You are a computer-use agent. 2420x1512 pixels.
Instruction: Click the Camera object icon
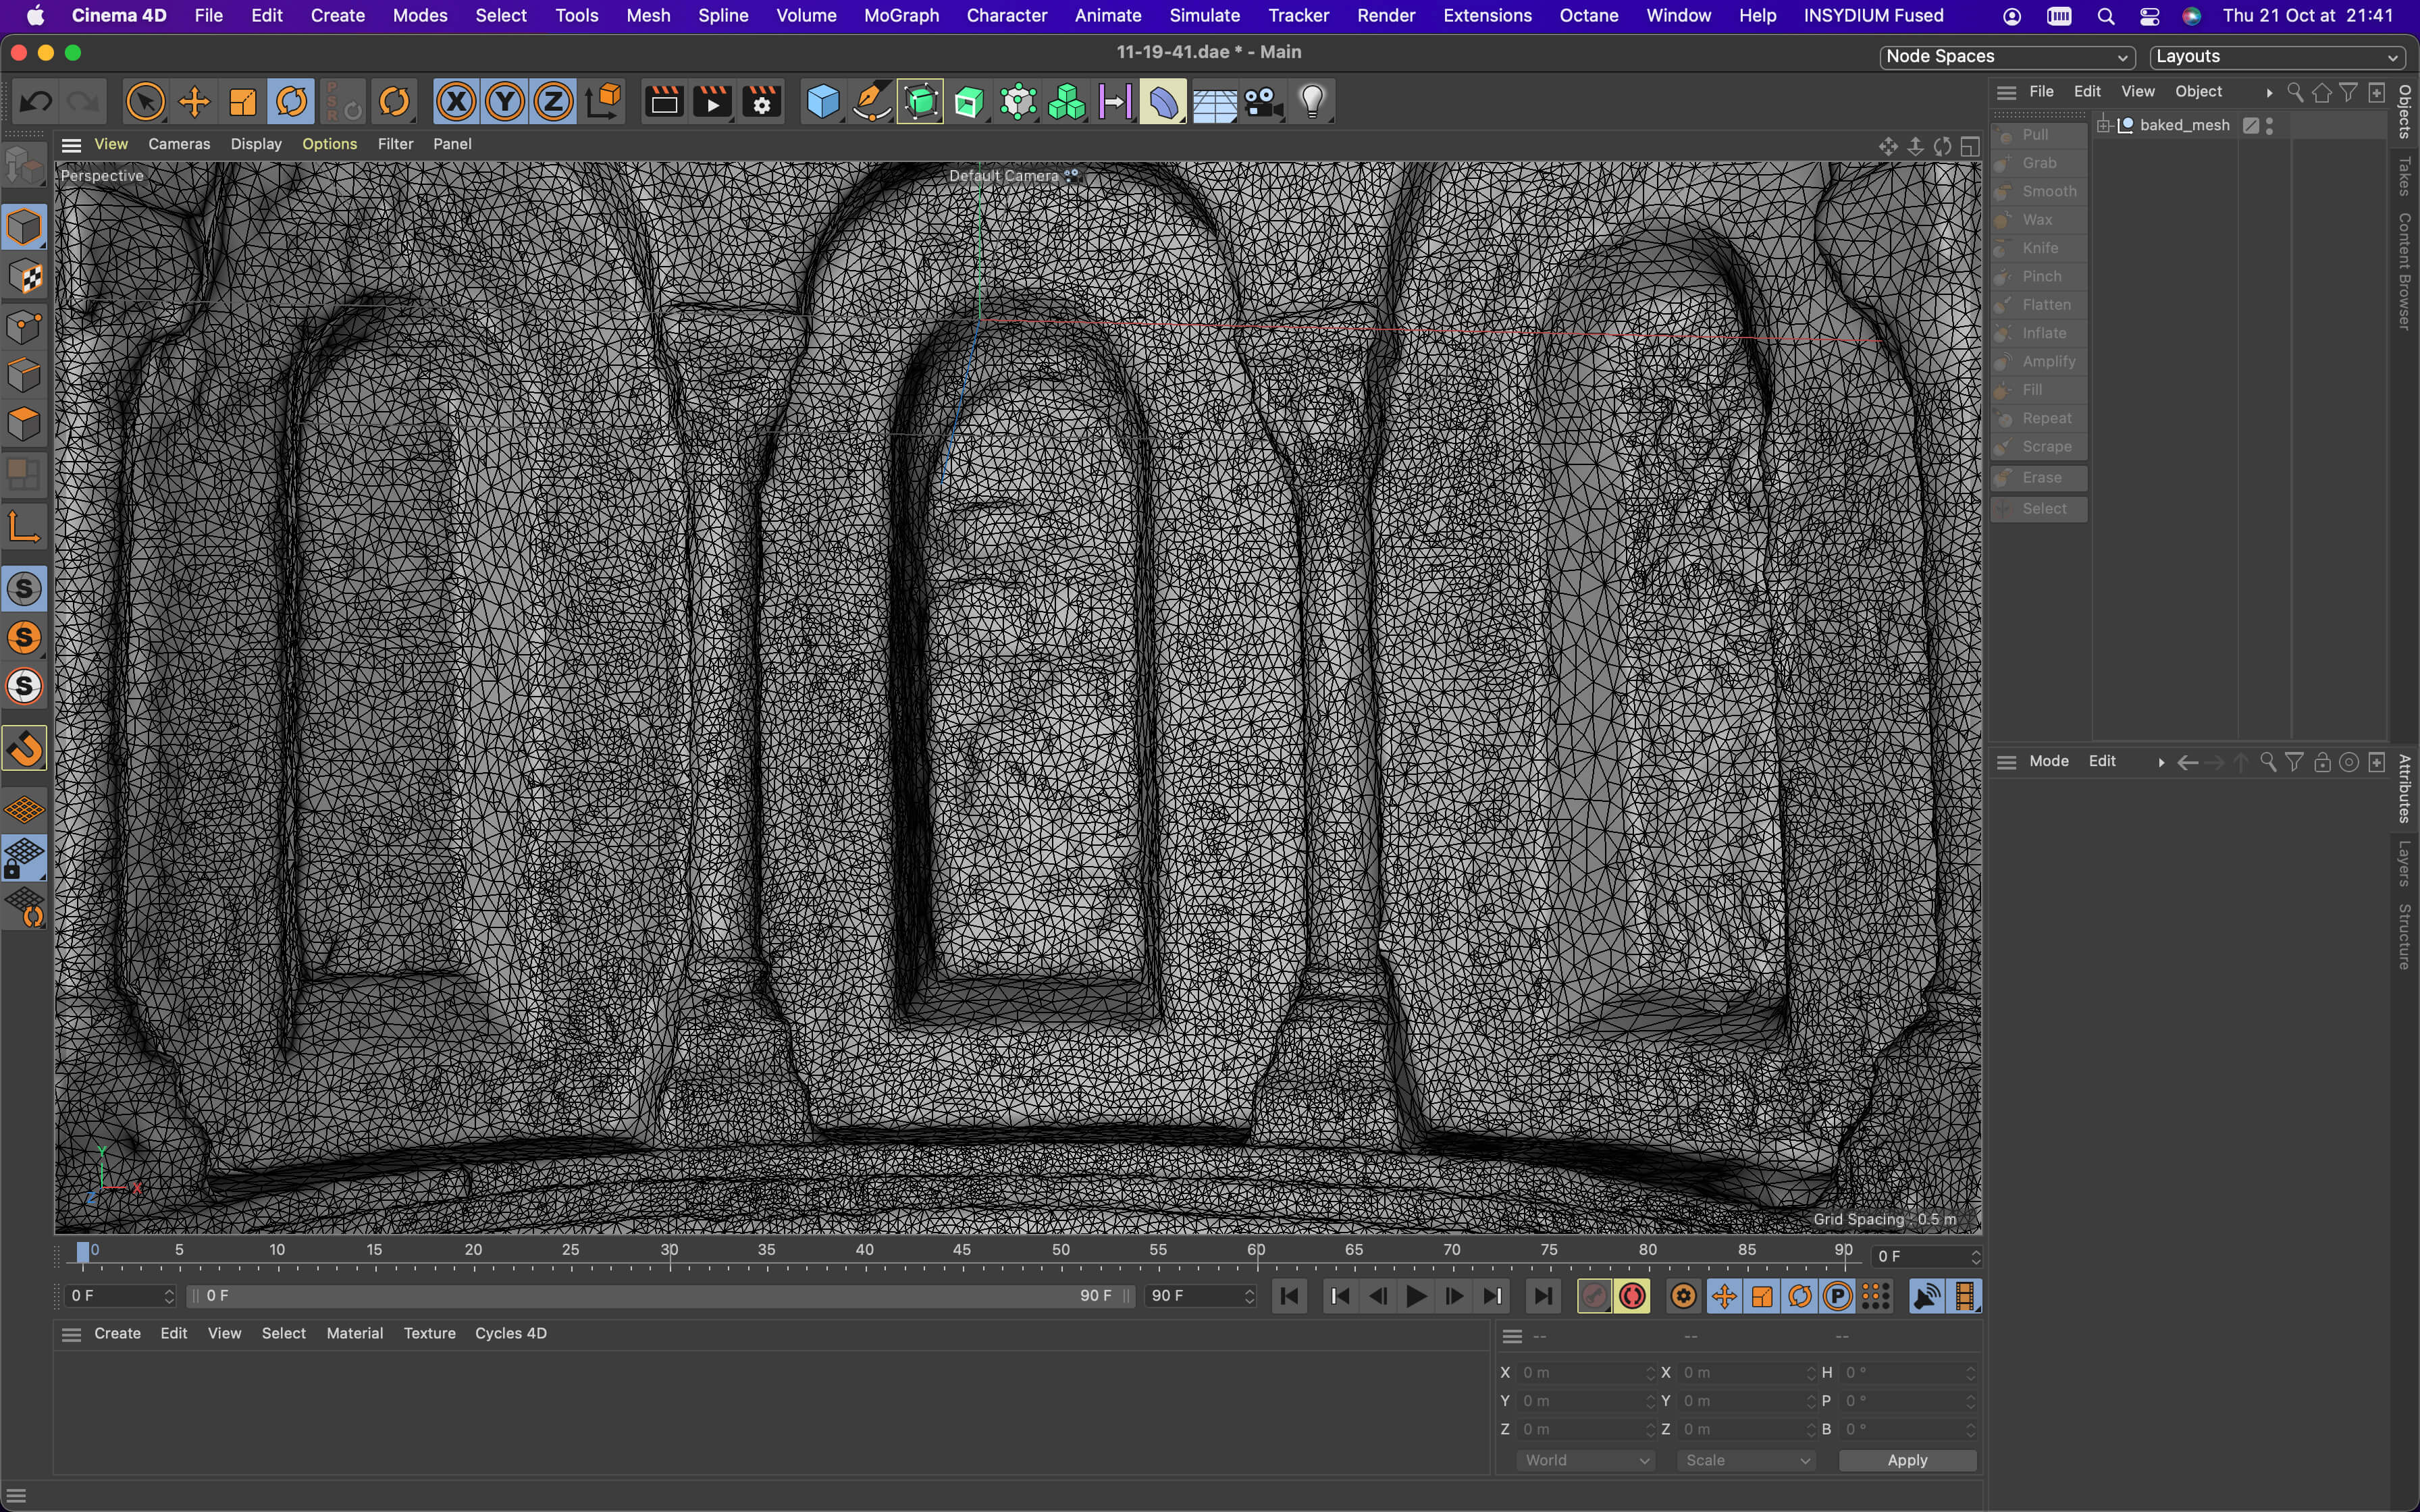point(1263,102)
